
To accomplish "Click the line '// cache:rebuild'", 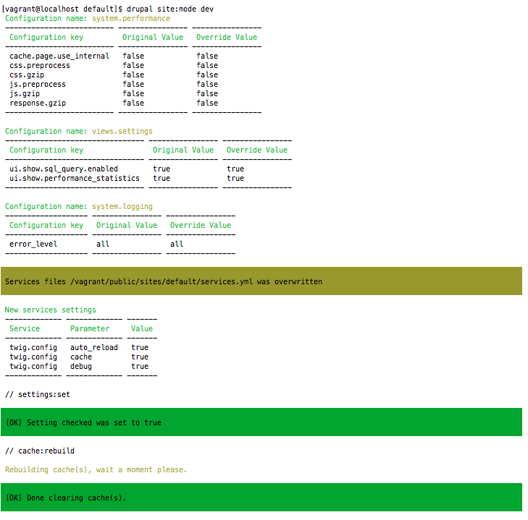I will tap(40, 451).
